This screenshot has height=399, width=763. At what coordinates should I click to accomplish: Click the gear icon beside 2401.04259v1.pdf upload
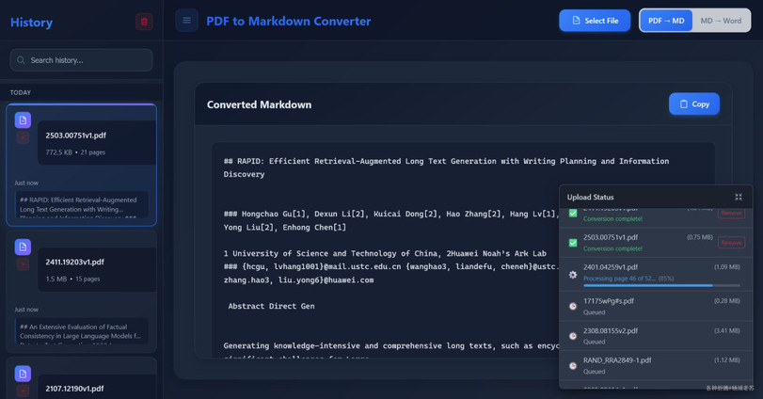click(573, 275)
